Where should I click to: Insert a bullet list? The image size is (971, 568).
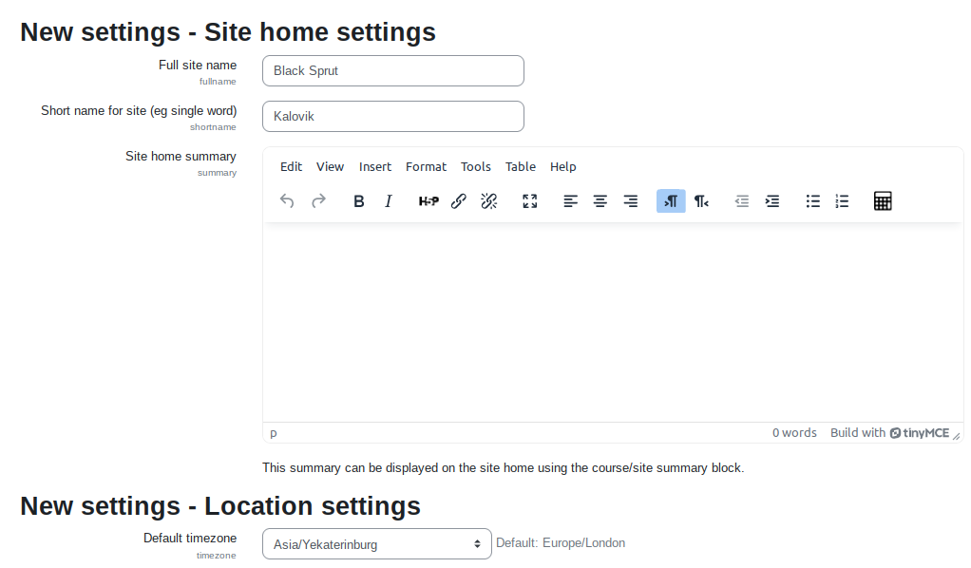(813, 201)
